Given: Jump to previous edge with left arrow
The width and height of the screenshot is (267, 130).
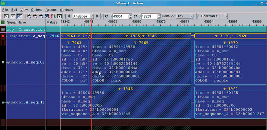Looking at the screenshot, I should pyautogui.click(x=69, y=16).
